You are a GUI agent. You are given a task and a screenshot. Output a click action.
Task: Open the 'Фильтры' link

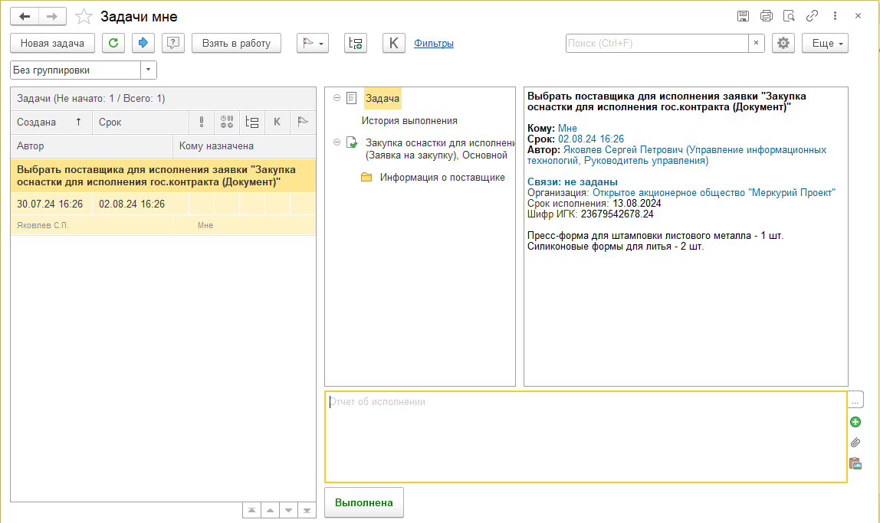[x=434, y=43]
